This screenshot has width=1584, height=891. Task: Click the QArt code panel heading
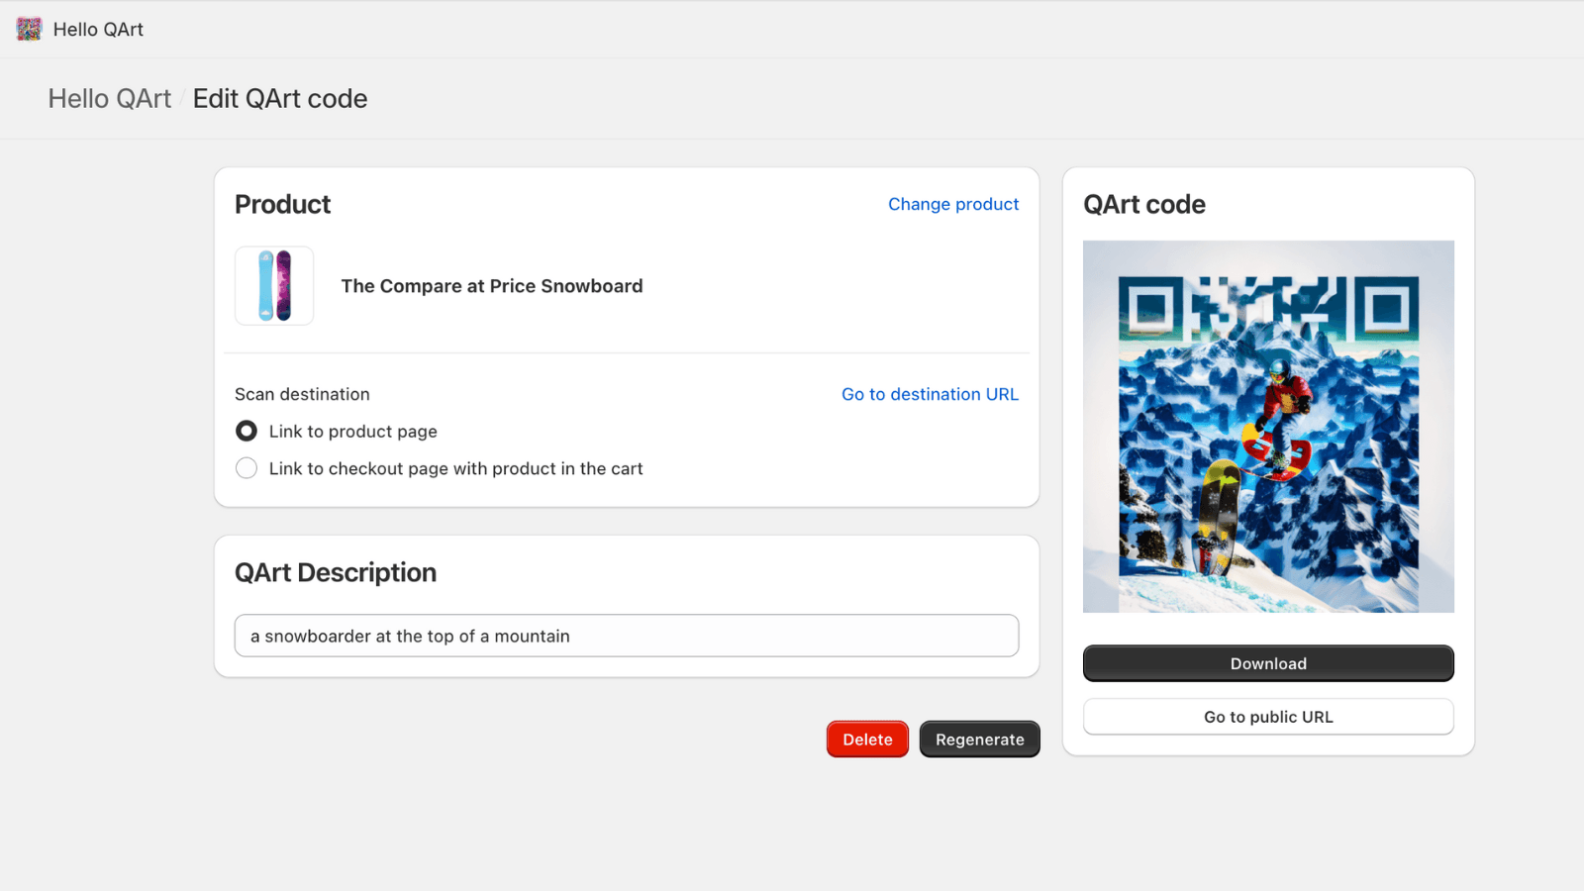(1143, 204)
